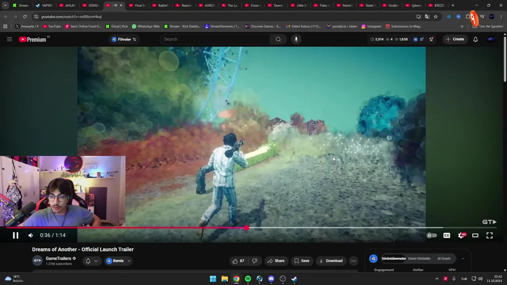Open a new browser tab
Screen dimensions: 507x285
453,5
